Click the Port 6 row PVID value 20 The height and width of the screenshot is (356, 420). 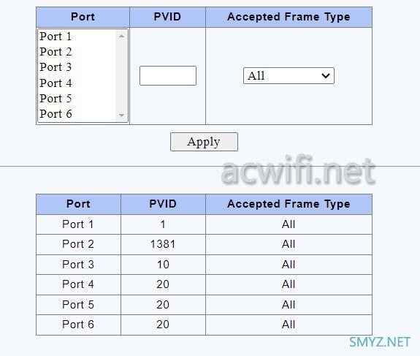[x=163, y=325]
